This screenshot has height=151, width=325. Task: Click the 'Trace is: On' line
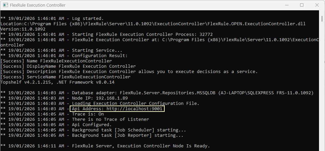(52, 114)
